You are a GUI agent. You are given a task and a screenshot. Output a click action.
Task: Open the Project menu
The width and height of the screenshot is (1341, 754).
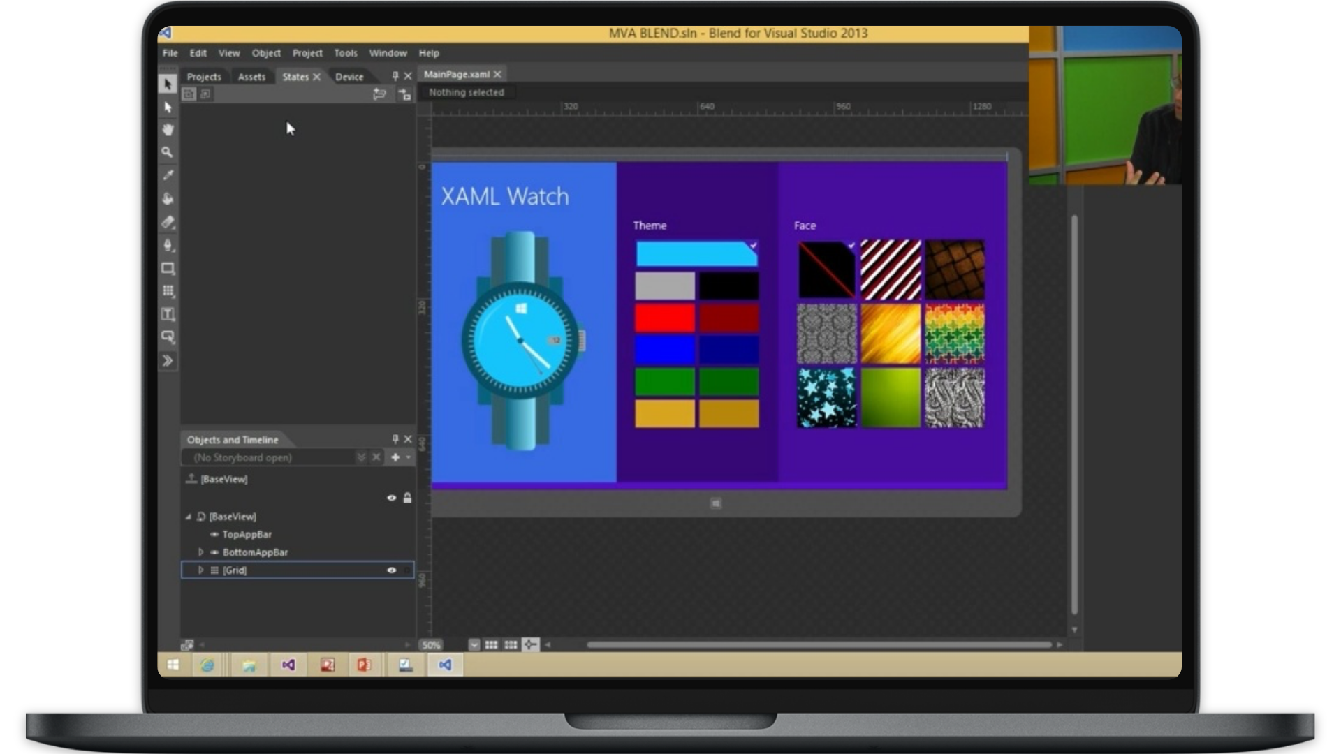pyautogui.click(x=307, y=53)
